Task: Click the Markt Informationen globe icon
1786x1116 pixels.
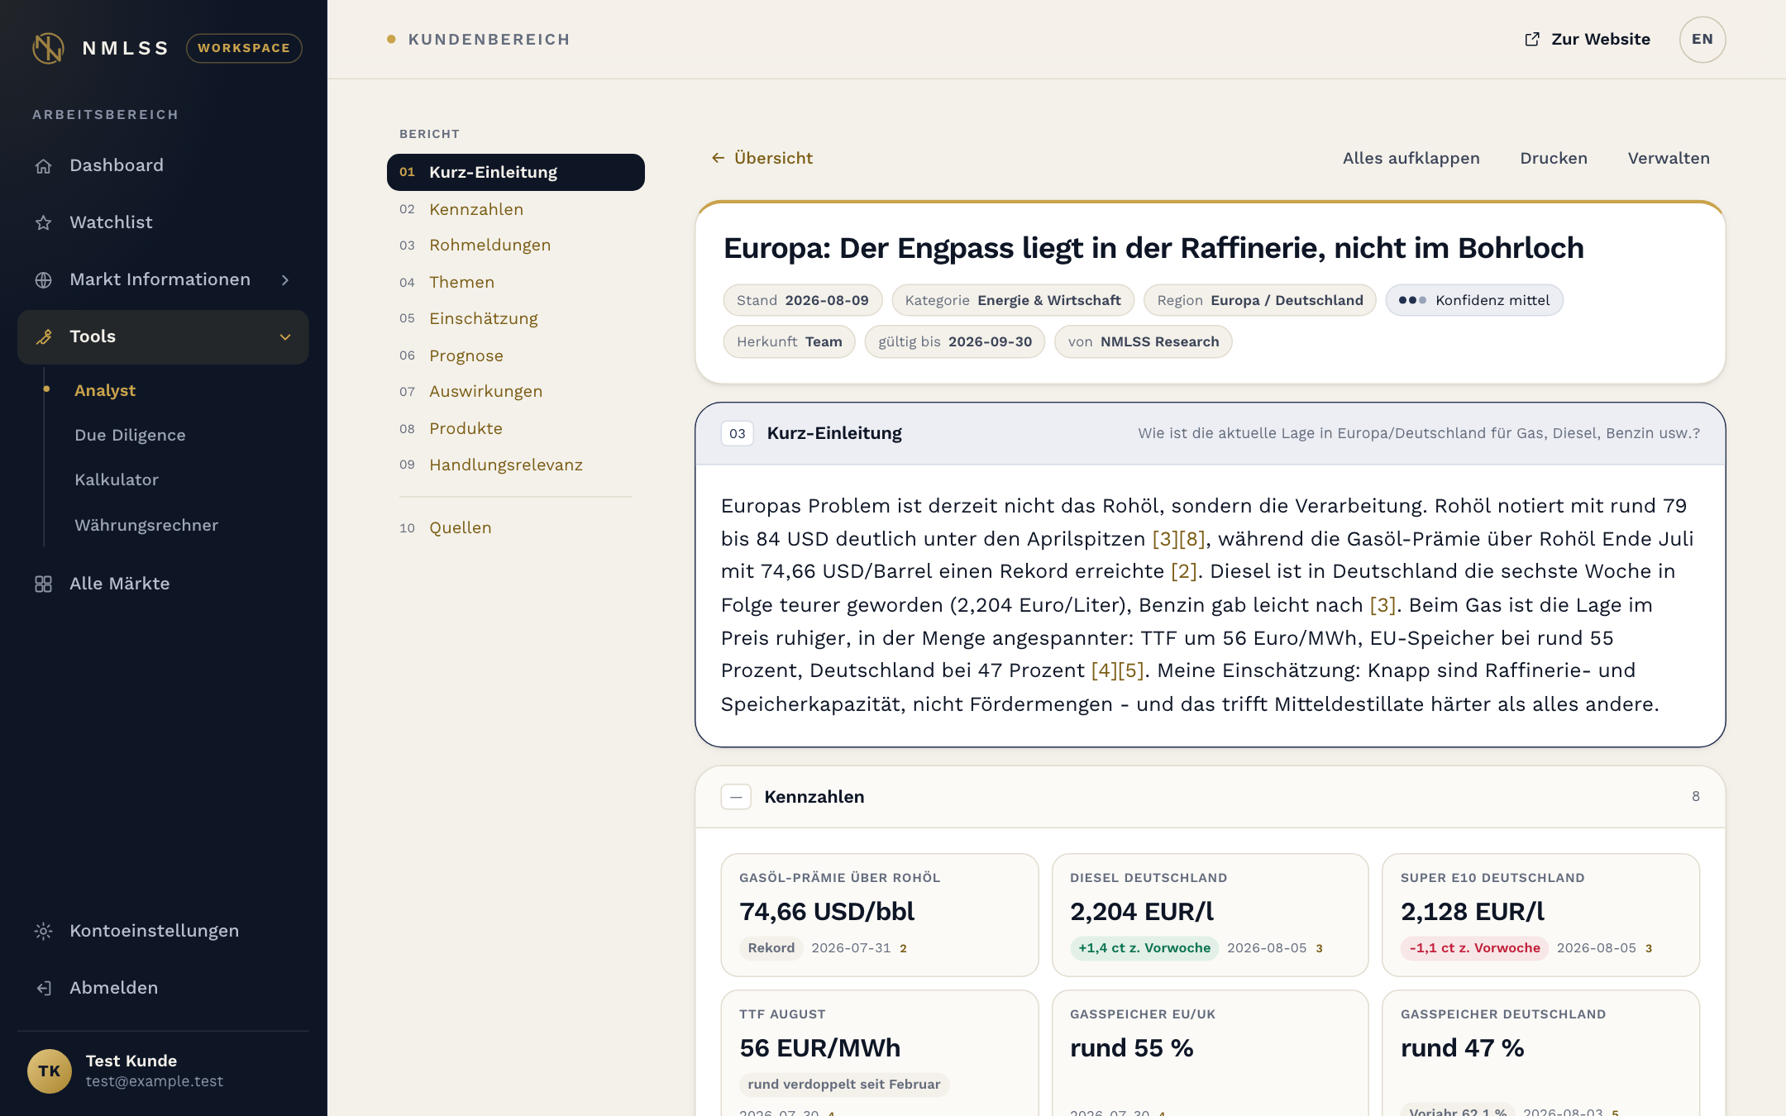Action: (44, 280)
